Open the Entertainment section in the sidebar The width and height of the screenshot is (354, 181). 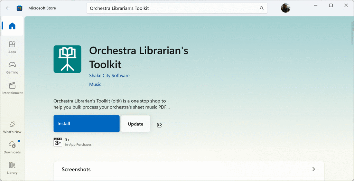(x=12, y=88)
